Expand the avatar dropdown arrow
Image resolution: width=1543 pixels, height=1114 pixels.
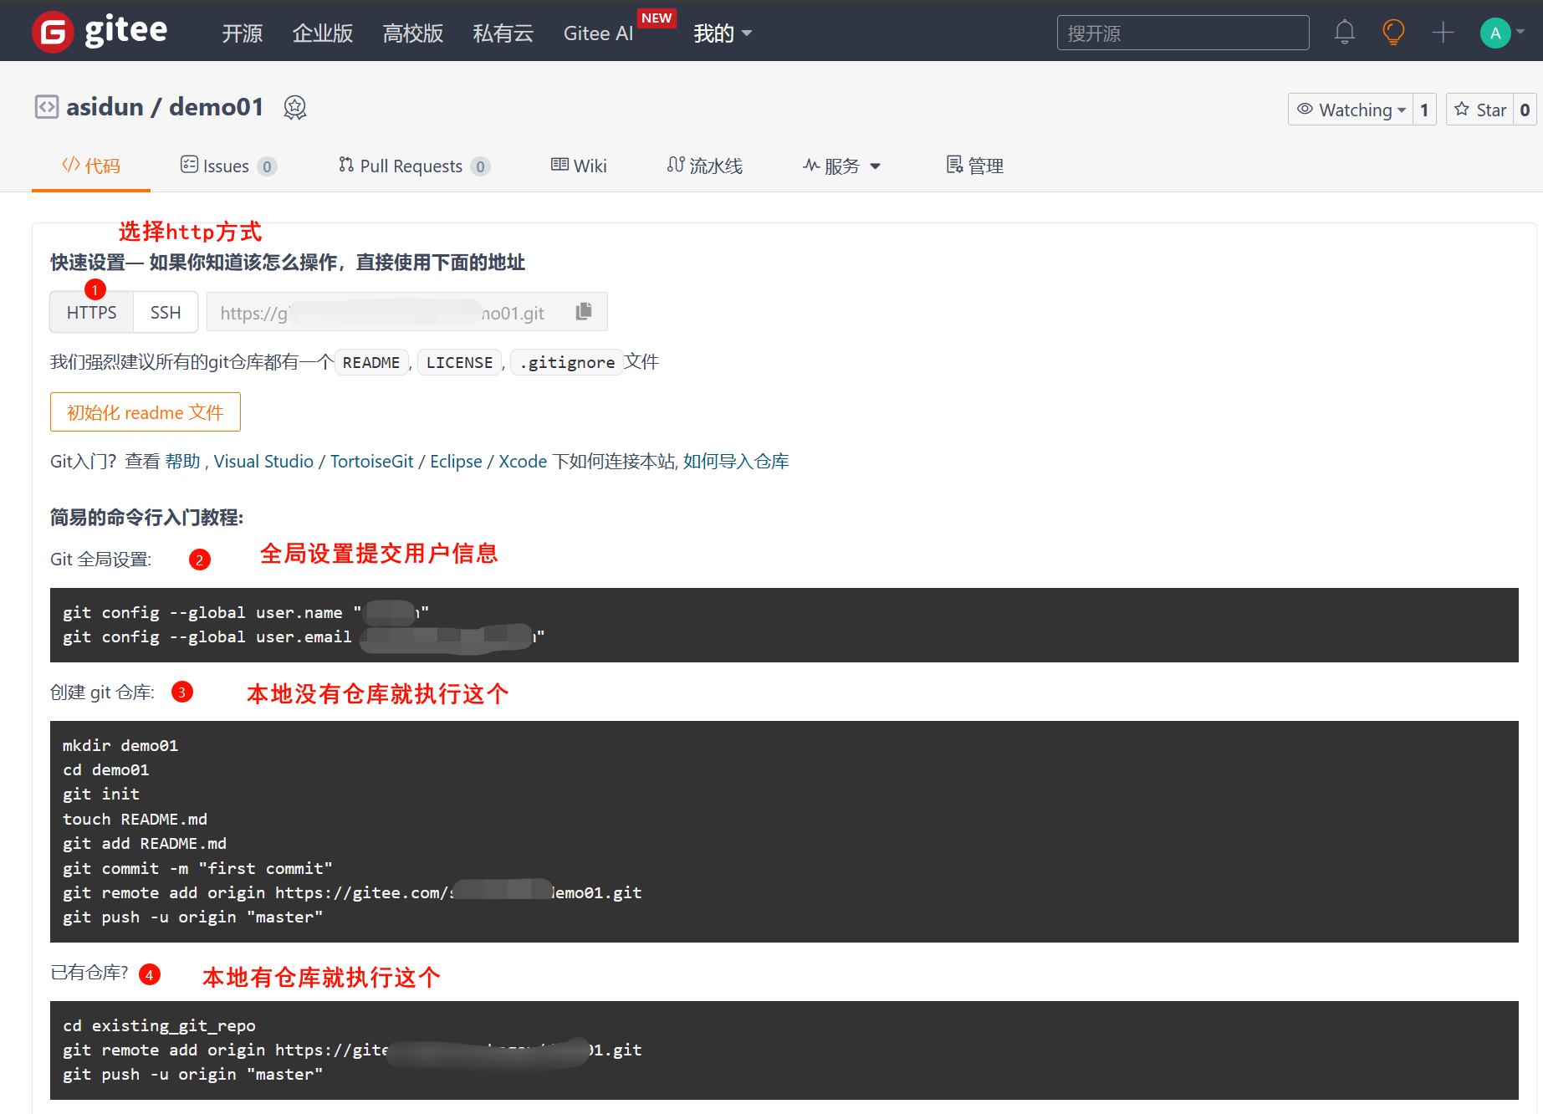click(x=1520, y=33)
